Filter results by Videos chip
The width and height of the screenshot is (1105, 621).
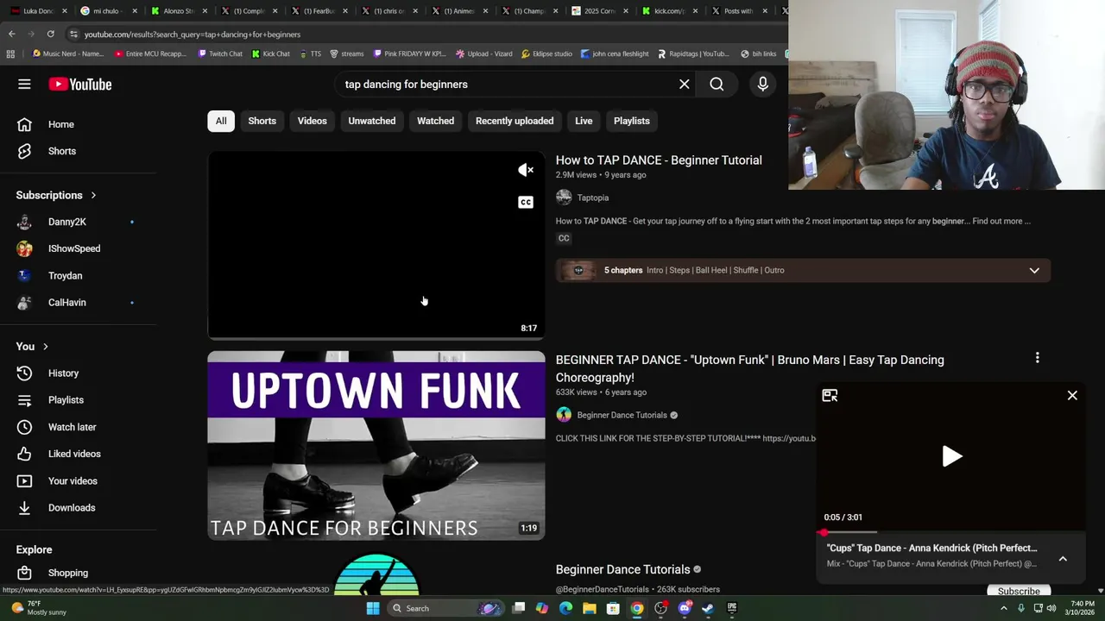coord(313,121)
